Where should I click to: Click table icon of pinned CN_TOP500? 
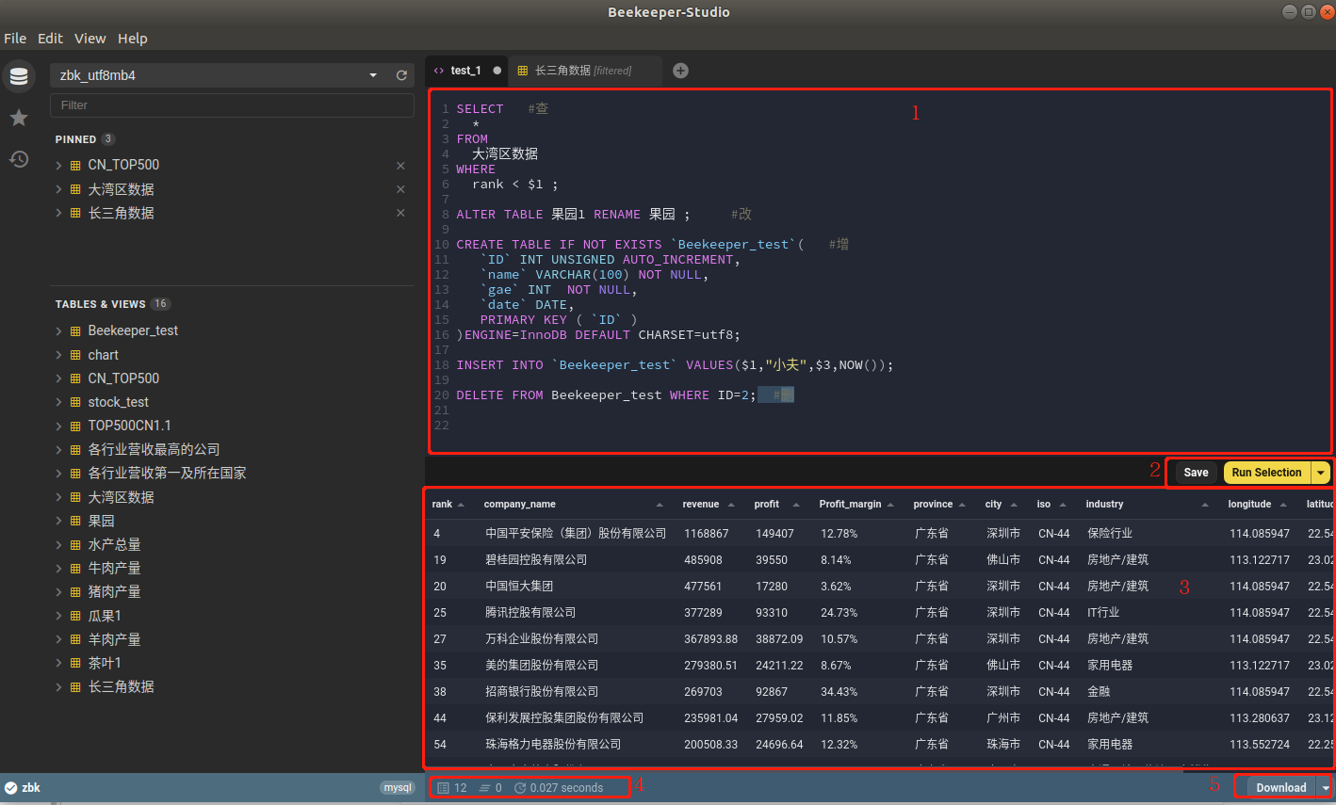tap(75, 166)
